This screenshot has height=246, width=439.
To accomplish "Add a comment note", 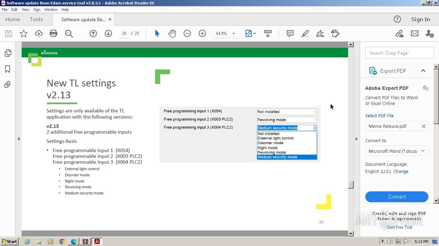I will (x=290, y=33).
